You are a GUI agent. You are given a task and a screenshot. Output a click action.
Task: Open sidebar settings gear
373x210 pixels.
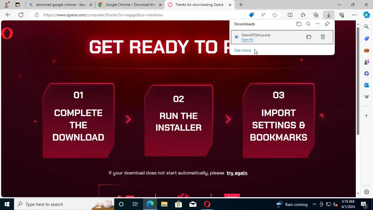[x=367, y=192]
